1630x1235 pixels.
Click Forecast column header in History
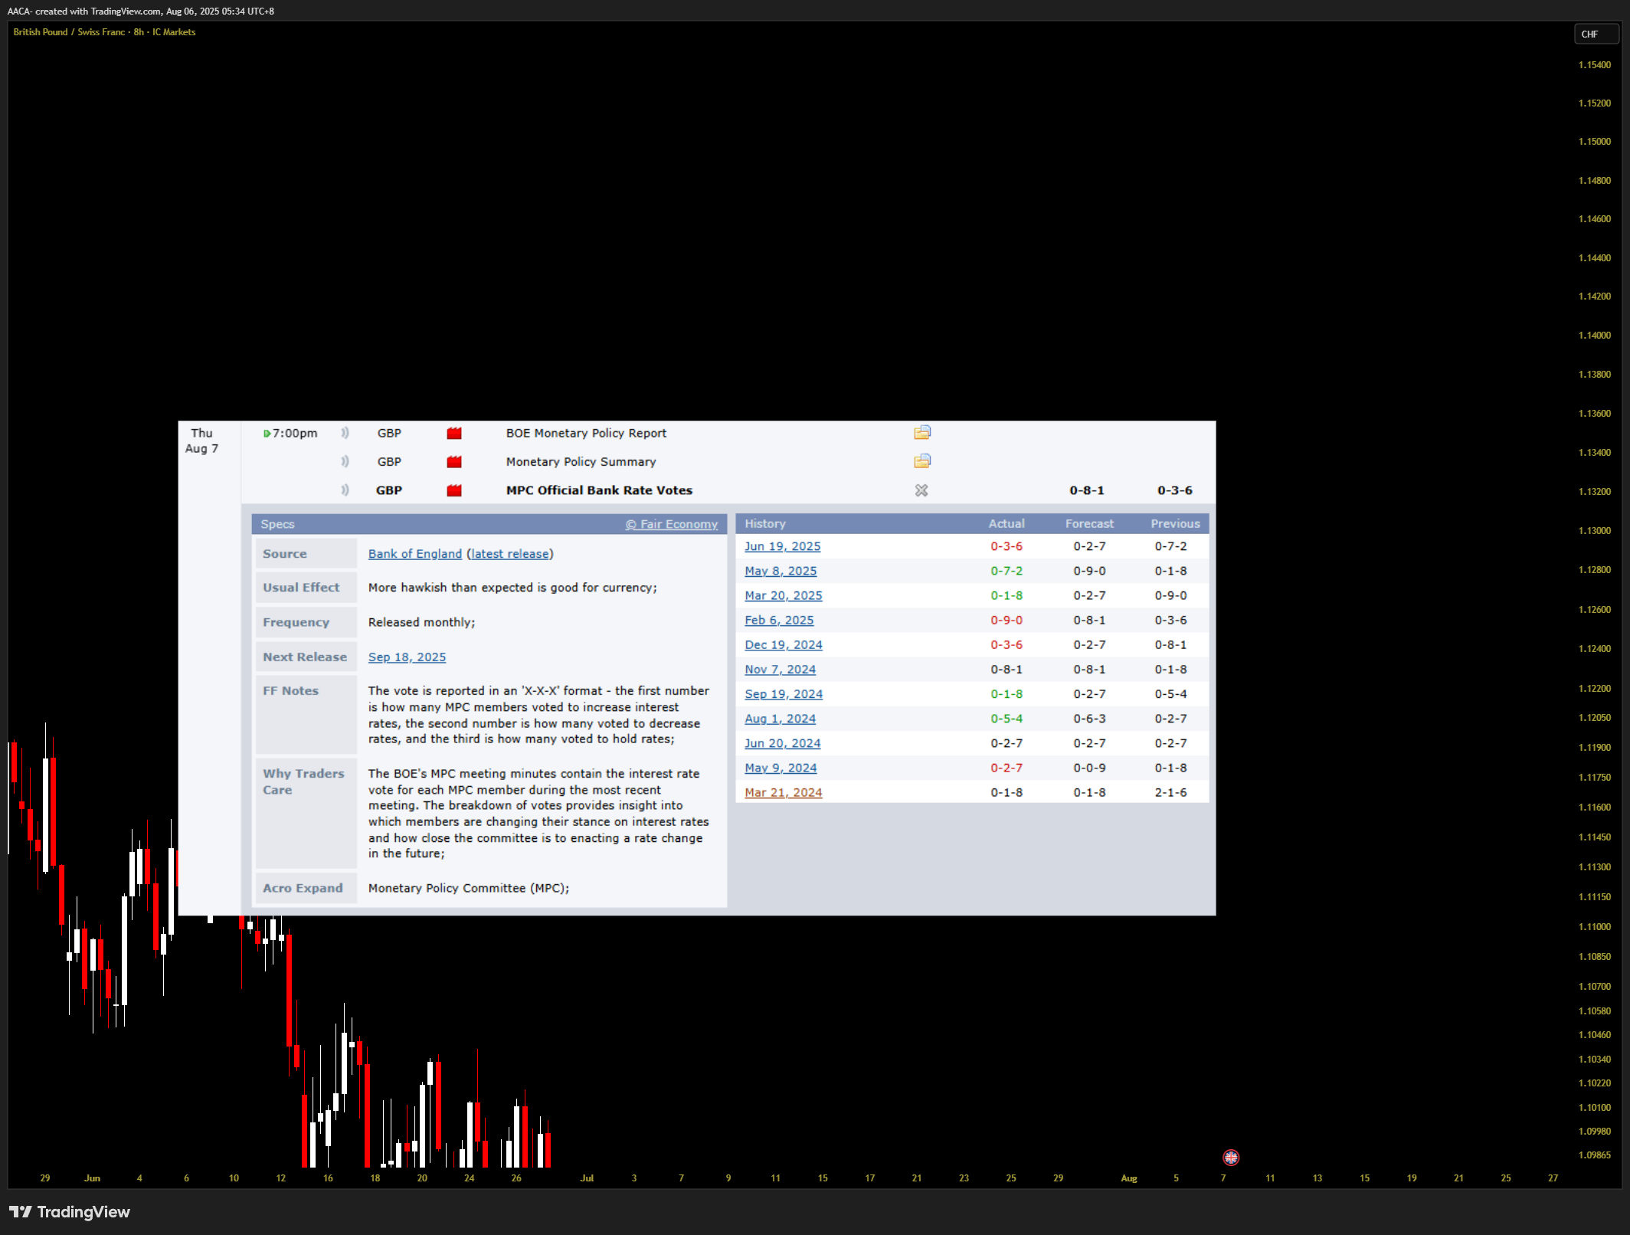[1088, 523]
